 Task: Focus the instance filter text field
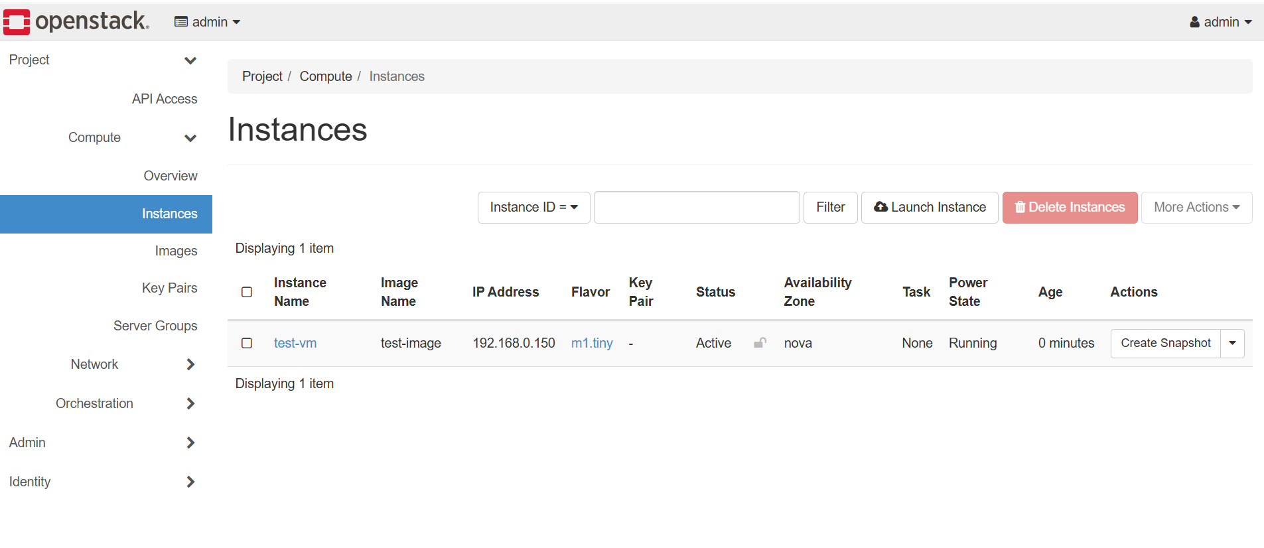click(697, 208)
